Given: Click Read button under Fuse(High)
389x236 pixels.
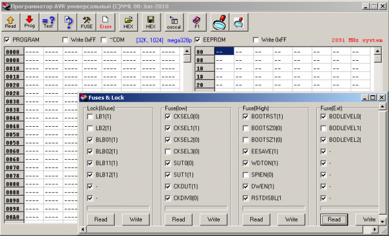Looking at the screenshot, I should 256,219.
